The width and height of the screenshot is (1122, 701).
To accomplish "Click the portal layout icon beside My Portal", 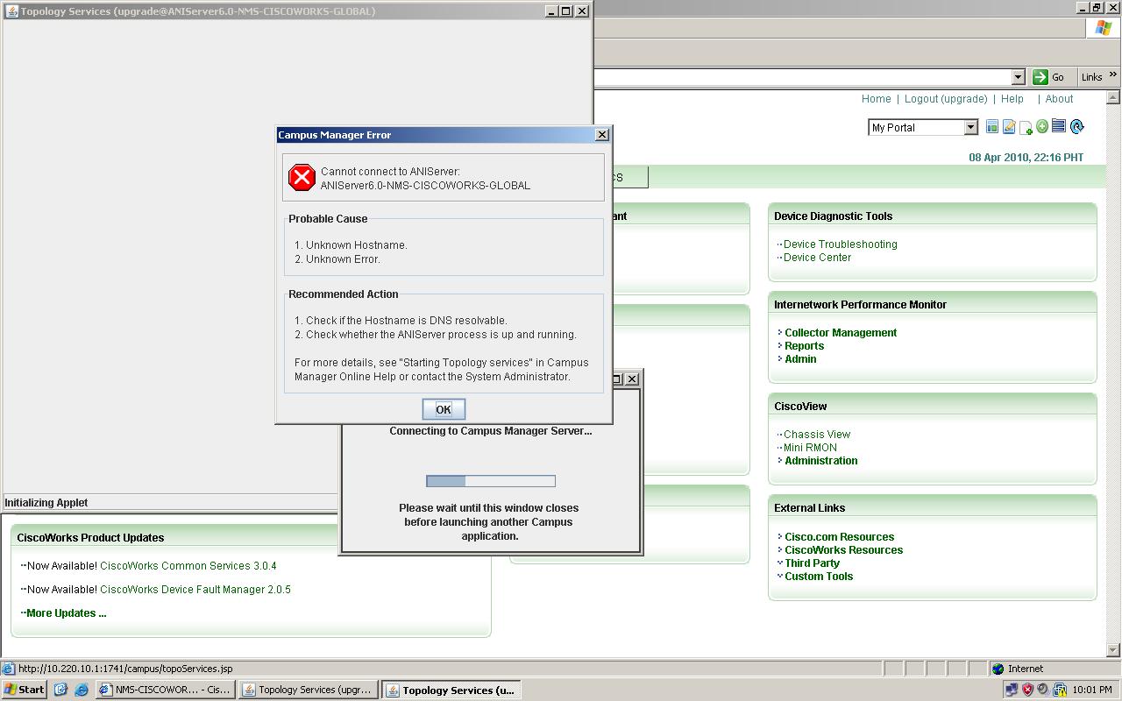I will (992, 127).
